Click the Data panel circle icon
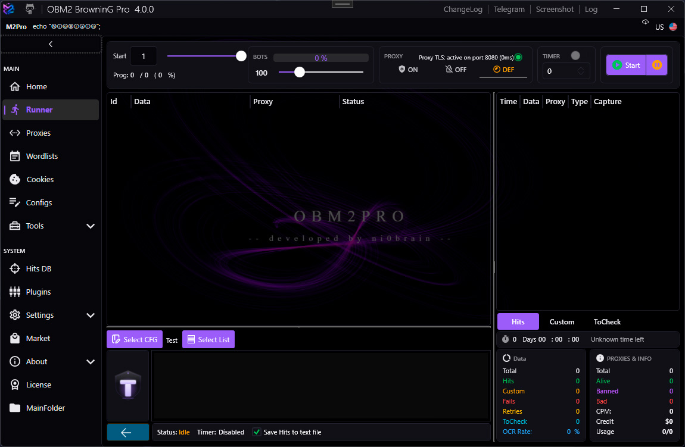The height and width of the screenshot is (447, 685). (x=507, y=358)
